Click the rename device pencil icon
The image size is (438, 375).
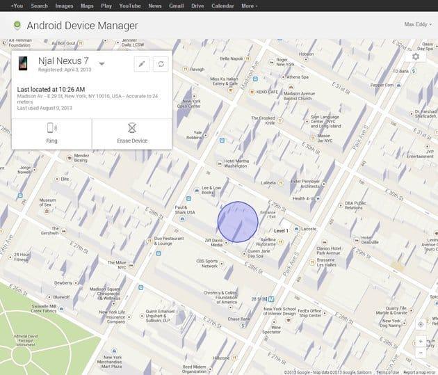click(142, 64)
